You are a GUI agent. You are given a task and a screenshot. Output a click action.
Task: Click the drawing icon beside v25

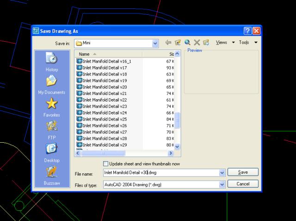[x=80, y=119]
